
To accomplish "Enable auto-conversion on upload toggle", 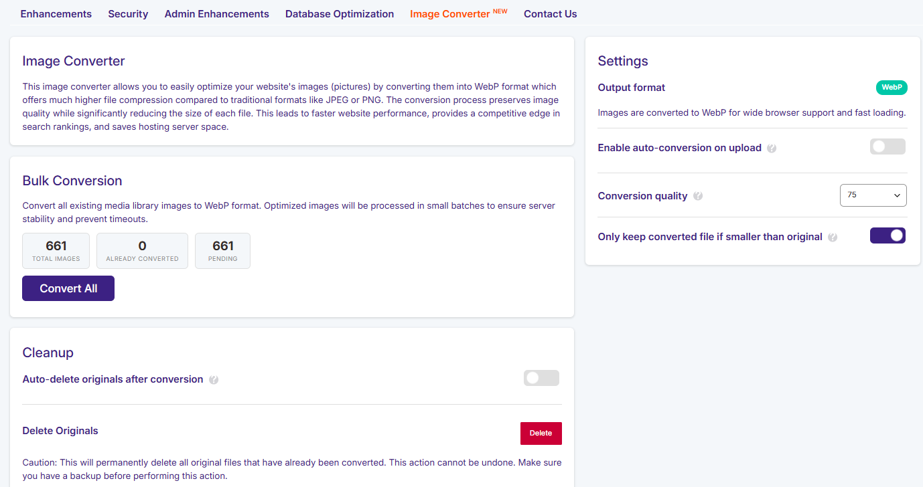I will pyautogui.click(x=887, y=147).
